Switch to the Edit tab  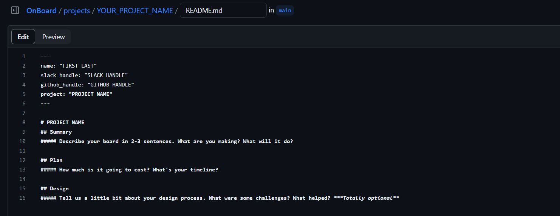tap(23, 37)
